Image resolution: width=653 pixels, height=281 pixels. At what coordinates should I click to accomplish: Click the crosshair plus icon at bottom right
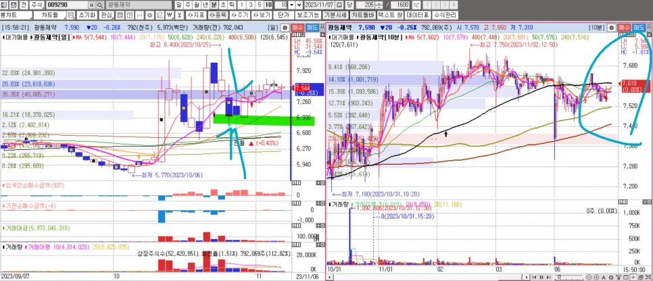tap(633, 277)
